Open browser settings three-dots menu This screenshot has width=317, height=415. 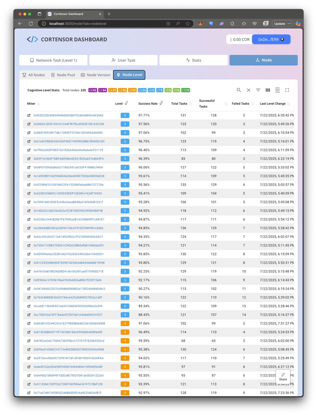(289, 24)
